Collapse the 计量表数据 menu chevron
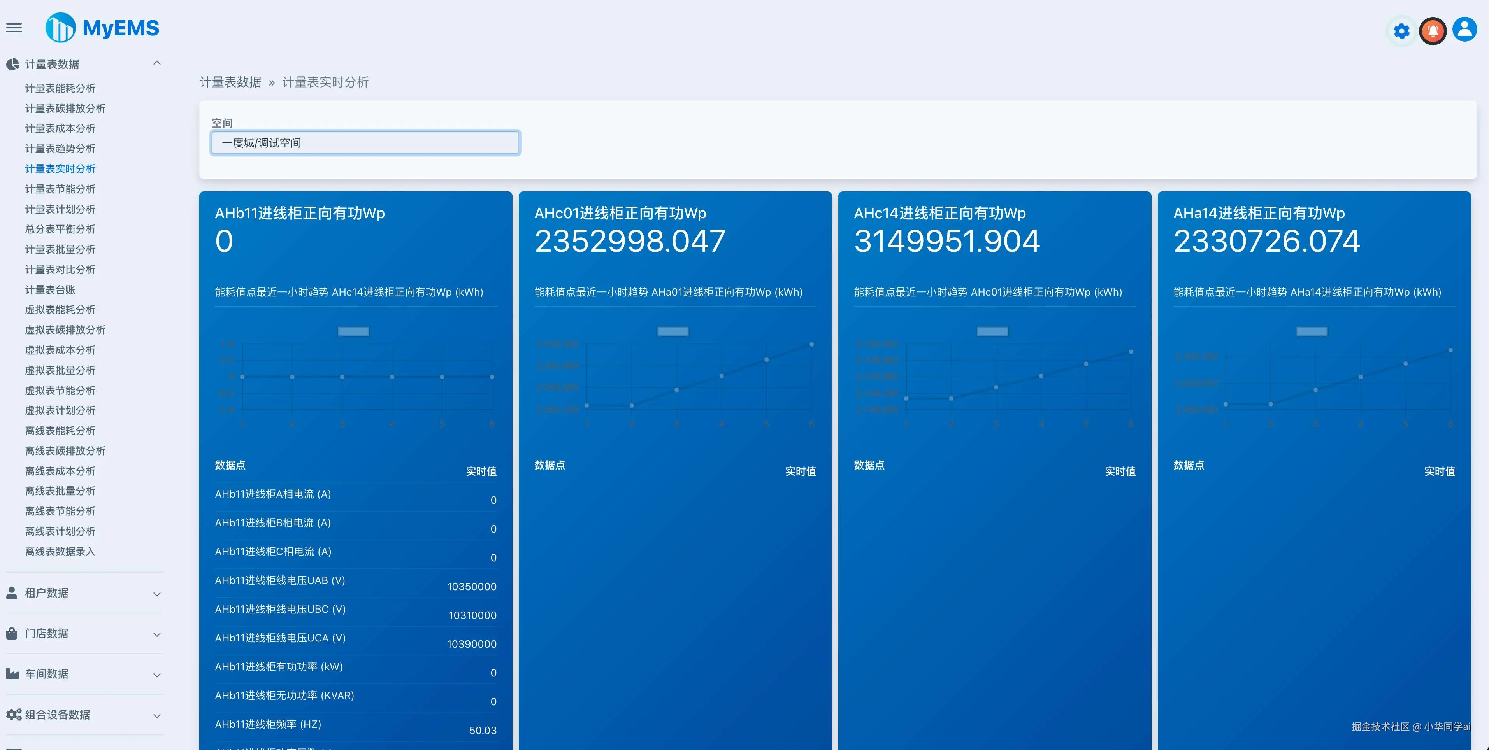This screenshot has width=1489, height=750. tap(157, 63)
